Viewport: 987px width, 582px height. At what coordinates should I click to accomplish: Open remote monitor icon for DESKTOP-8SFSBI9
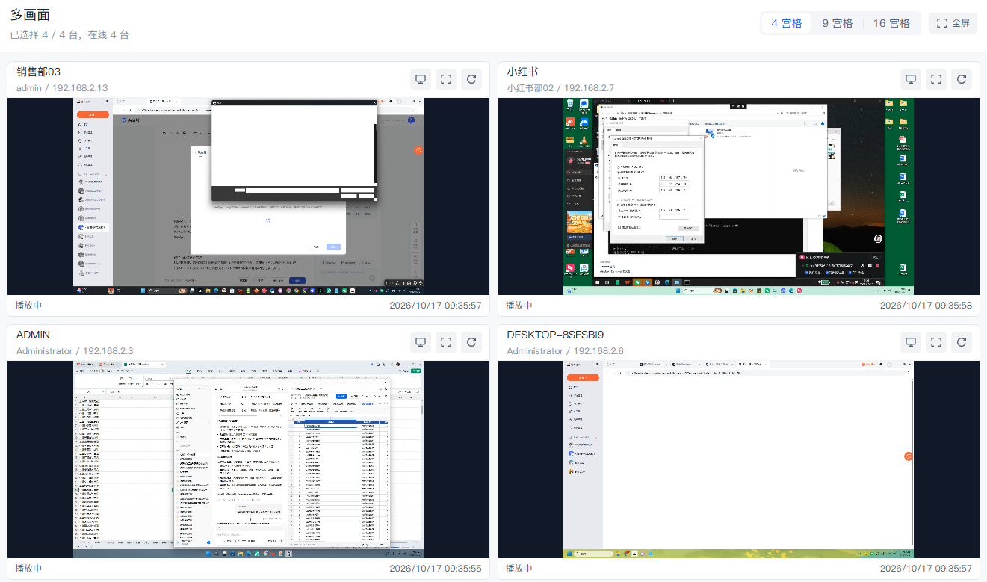click(x=911, y=342)
